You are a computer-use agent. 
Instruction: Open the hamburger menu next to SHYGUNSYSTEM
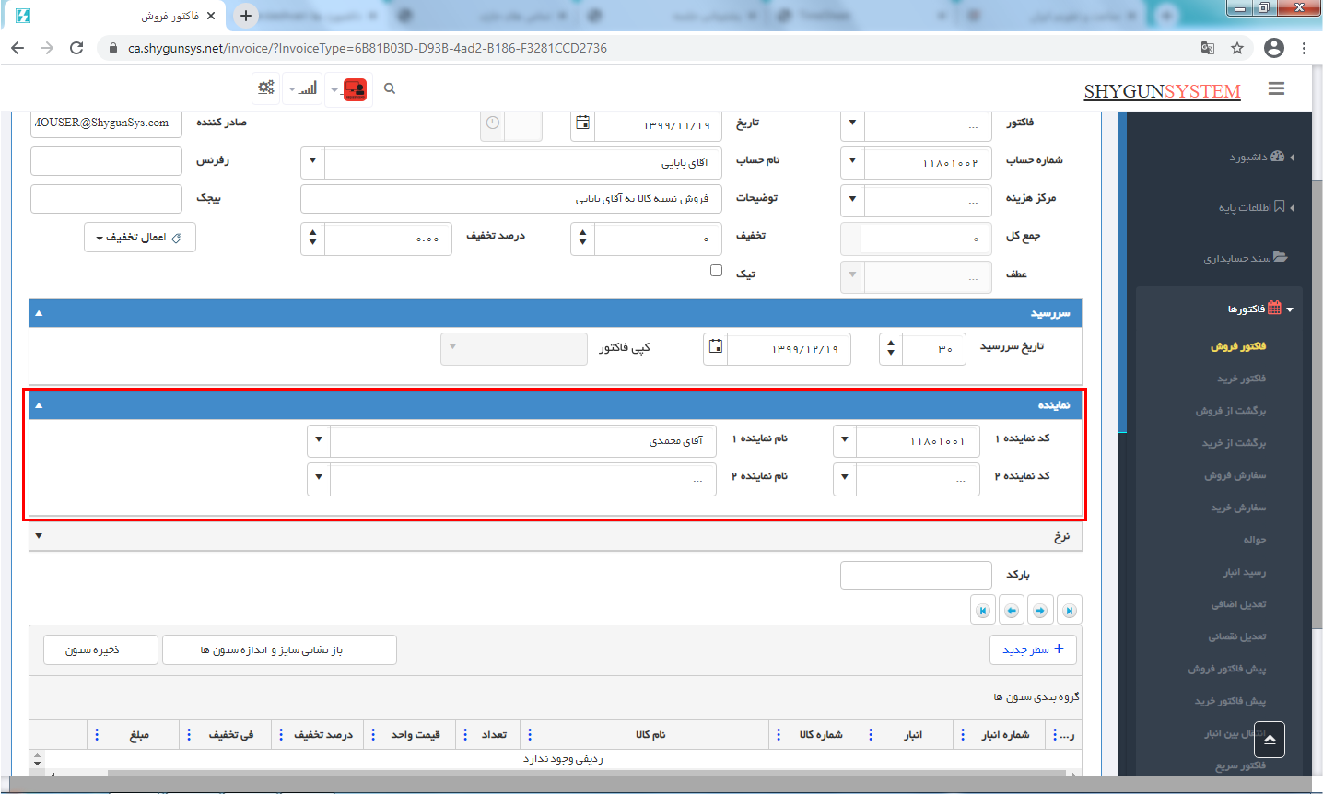1276,89
